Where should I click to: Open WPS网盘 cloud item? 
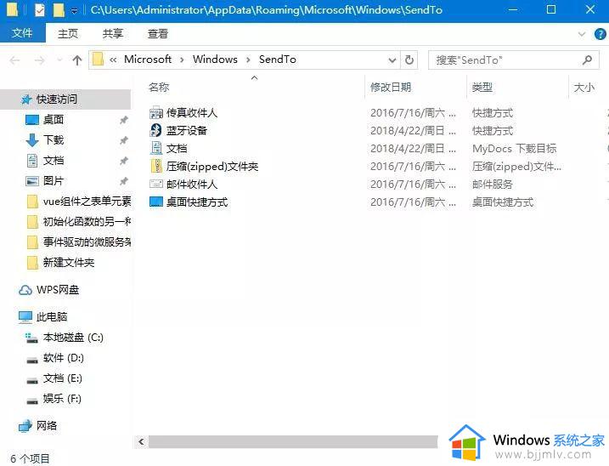click(x=58, y=290)
